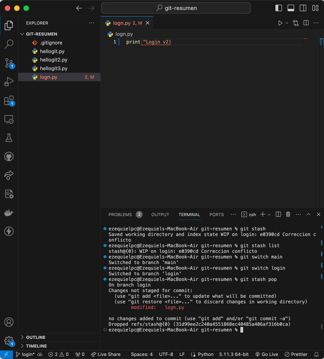Click Live Share in status bar
324x359 pixels.
pos(105,355)
